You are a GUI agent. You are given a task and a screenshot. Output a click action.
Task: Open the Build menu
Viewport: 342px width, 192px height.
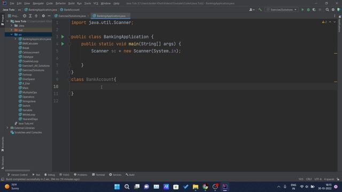(x=71, y=3)
